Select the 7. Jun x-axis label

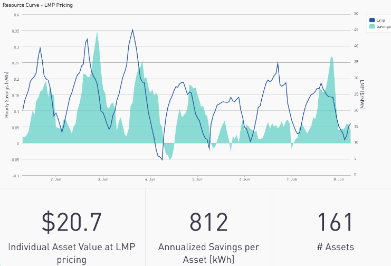(291, 179)
